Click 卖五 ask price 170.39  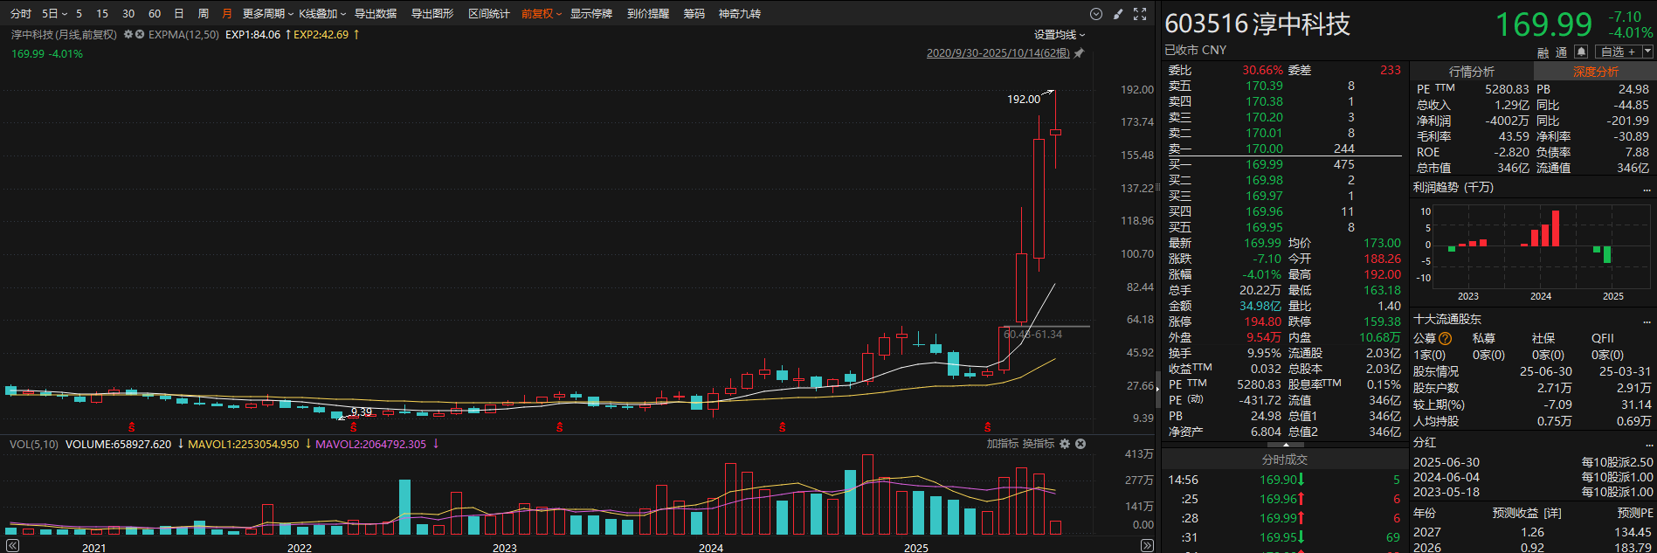pos(1264,86)
